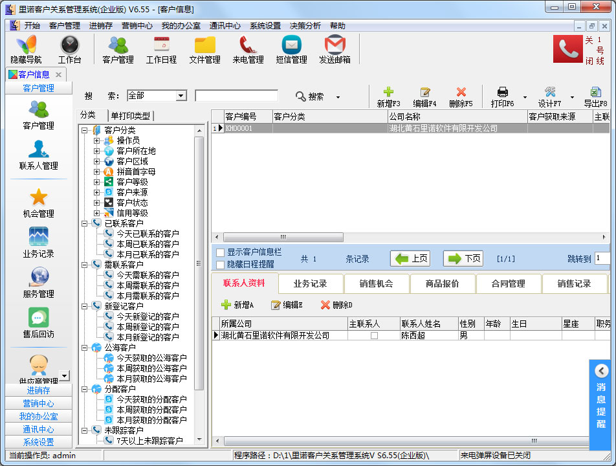Collapse the 已联系客户 tree node
This screenshot has height=466, width=616.
click(x=85, y=223)
